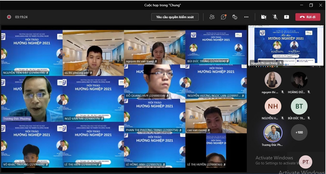Select the ĐỖ QUANG HUY video tile
The image size is (326, 174).
[x=154, y=81]
